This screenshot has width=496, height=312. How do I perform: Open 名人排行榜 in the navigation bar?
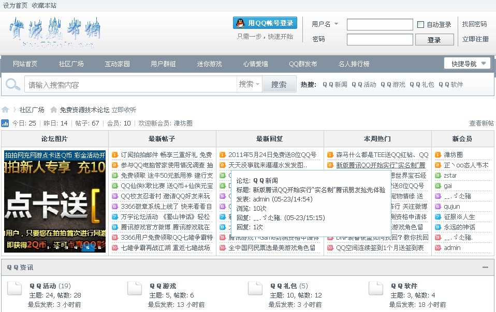[354, 64]
